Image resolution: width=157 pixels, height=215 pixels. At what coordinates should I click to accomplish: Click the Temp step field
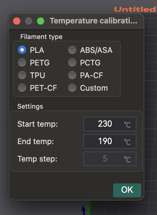click(x=110, y=159)
